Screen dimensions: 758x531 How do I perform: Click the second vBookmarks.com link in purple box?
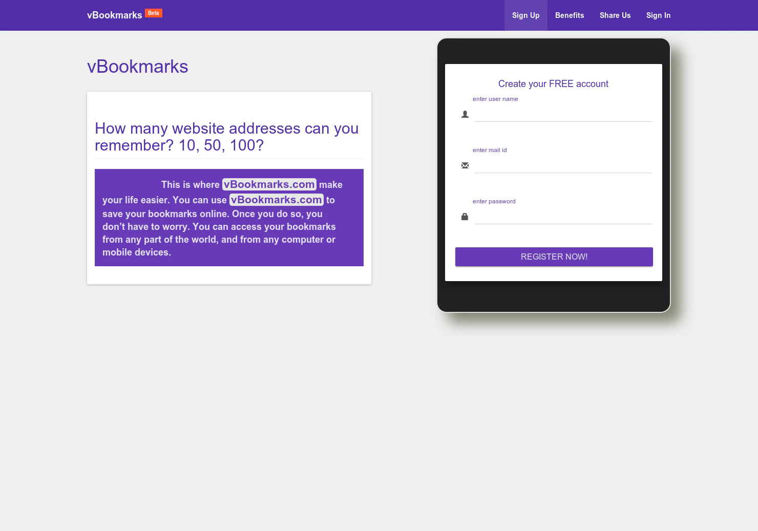[x=276, y=200]
